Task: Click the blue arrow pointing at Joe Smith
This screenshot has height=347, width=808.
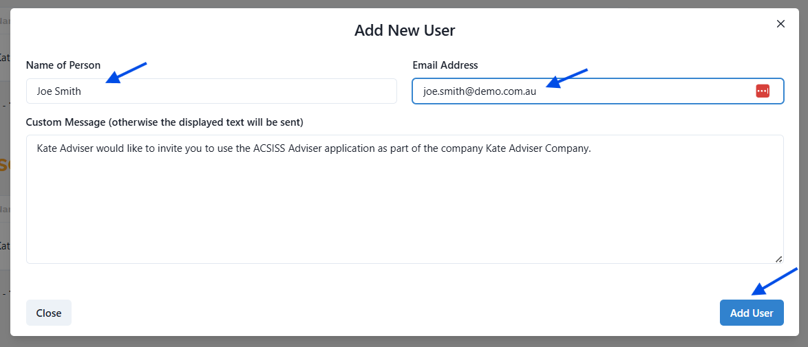Action: pyautogui.click(x=127, y=72)
